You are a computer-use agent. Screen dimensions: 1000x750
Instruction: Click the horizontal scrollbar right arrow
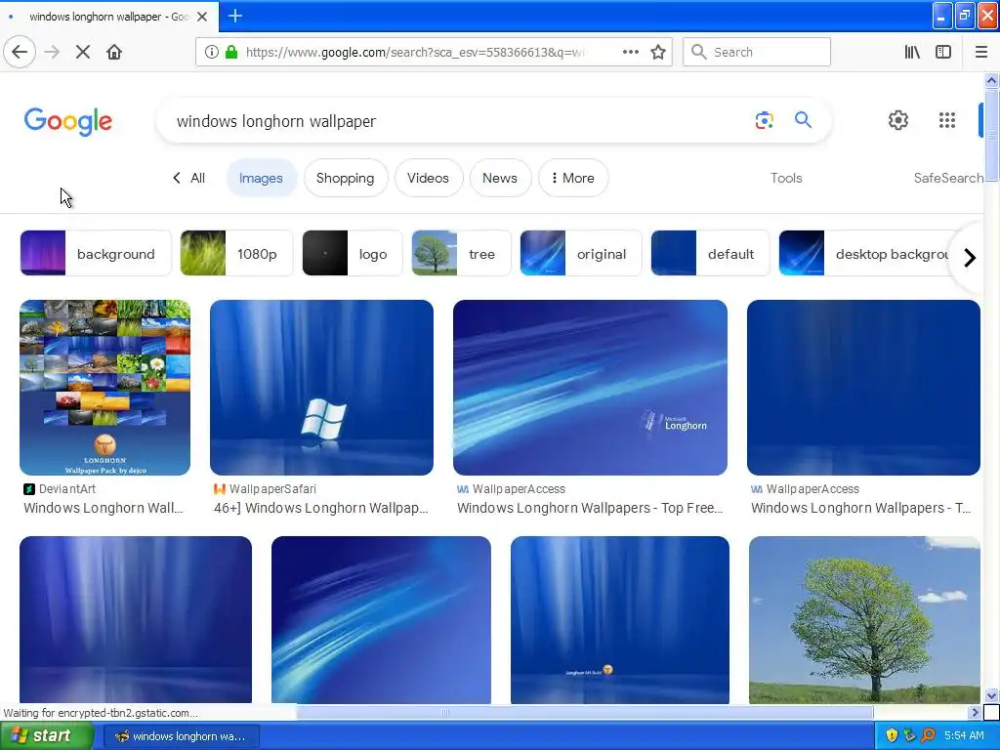[975, 712]
